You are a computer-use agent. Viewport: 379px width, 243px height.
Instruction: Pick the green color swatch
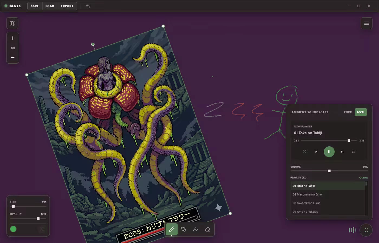click(x=13, y=229)
